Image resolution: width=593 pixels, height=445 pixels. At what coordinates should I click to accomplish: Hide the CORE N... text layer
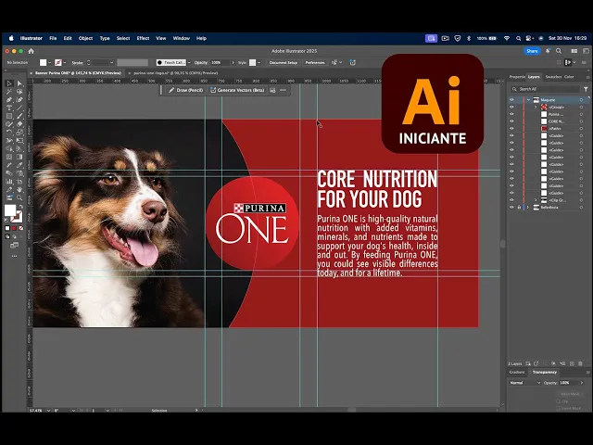tap(511, 121)
